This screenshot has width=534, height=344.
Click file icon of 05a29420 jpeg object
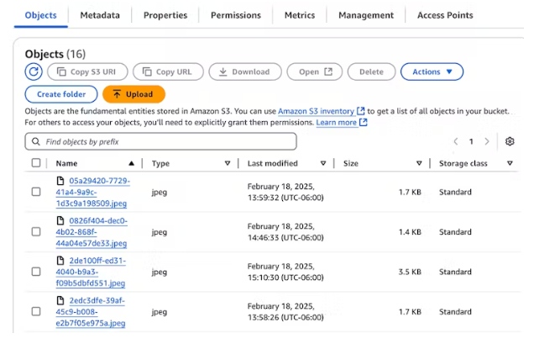(60, 181)
